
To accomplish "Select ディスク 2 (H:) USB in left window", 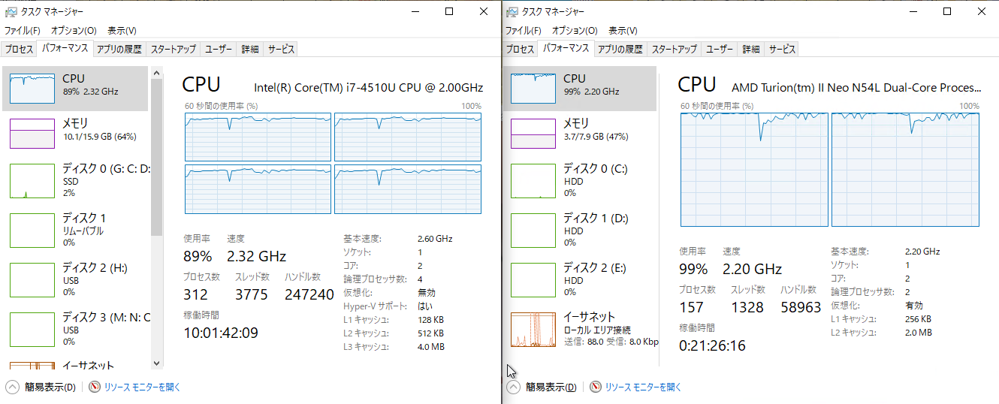I will click(x=77, y=279).
